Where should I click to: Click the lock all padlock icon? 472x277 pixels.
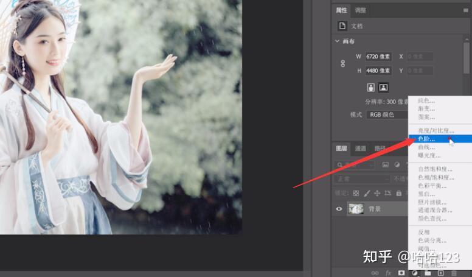[399, 193]
